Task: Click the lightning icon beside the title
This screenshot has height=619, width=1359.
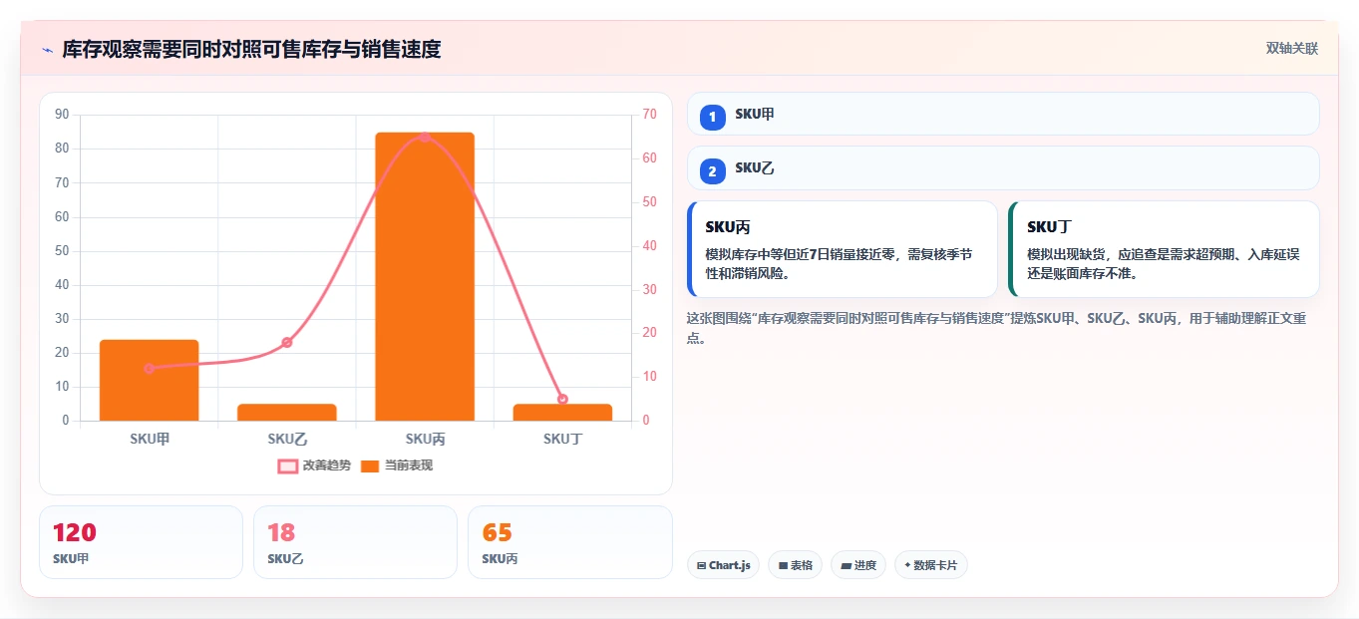Action: point(47,50)
